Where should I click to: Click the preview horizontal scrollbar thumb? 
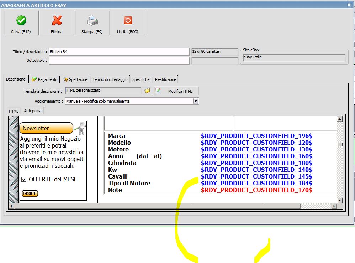157,206
